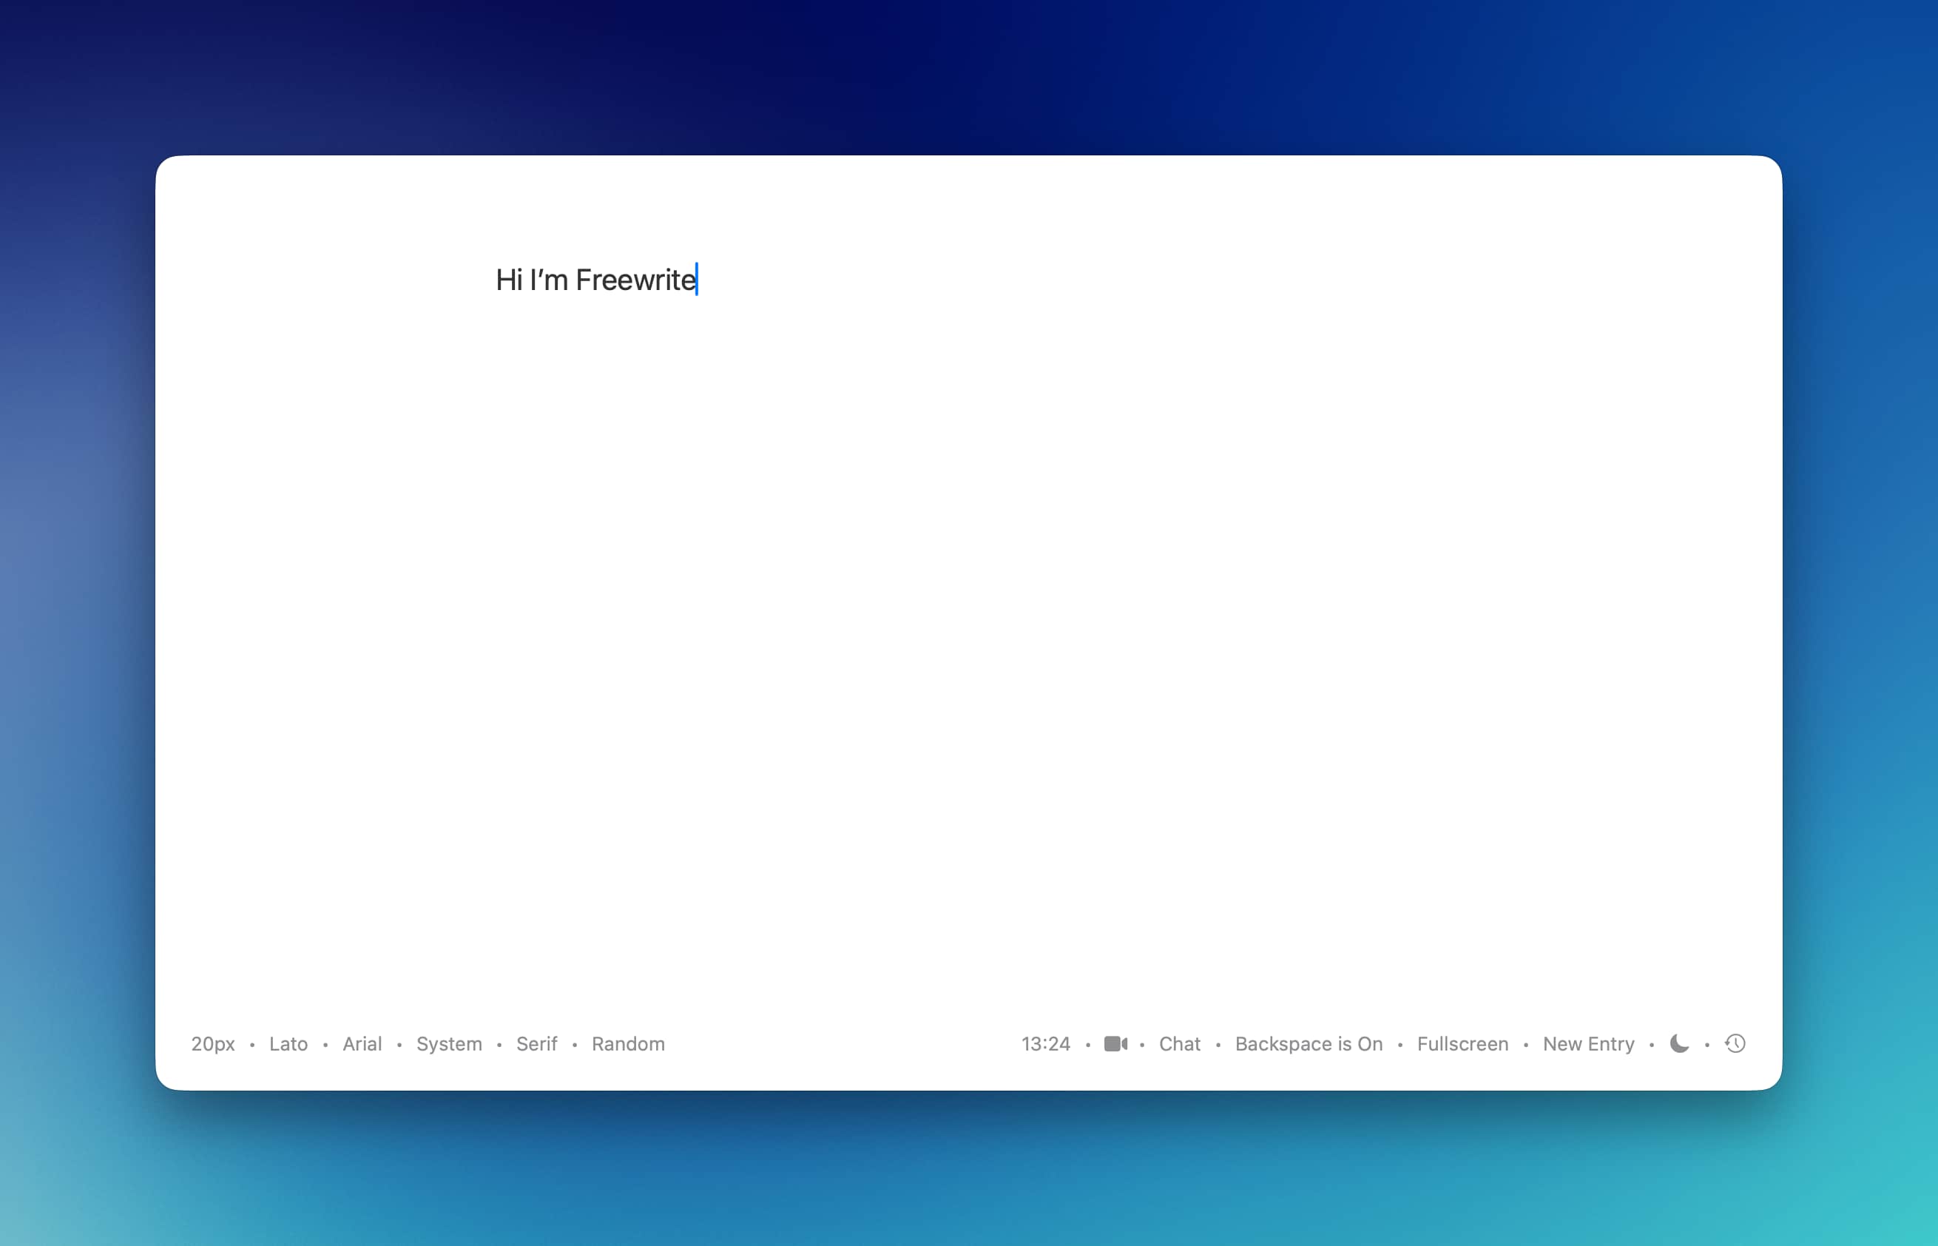Toggle dark mode moon icon
This screenshot has width=1938, height=1246.
tap(1679, 1044)
